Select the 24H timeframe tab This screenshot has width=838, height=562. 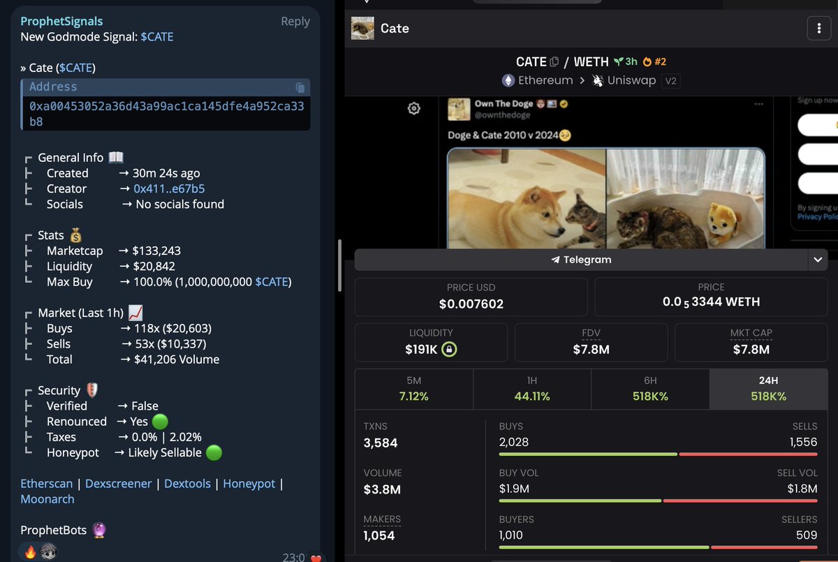point(768,389)
